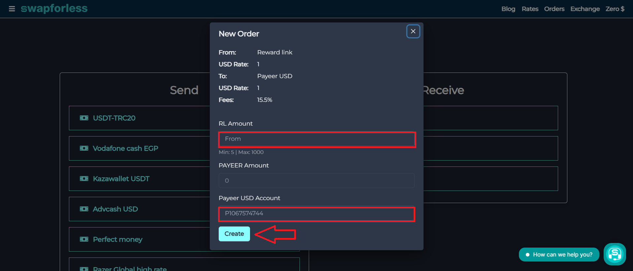Open the support chat headset icon
Viewport: 633px width, 271px height.
point(615,254)
